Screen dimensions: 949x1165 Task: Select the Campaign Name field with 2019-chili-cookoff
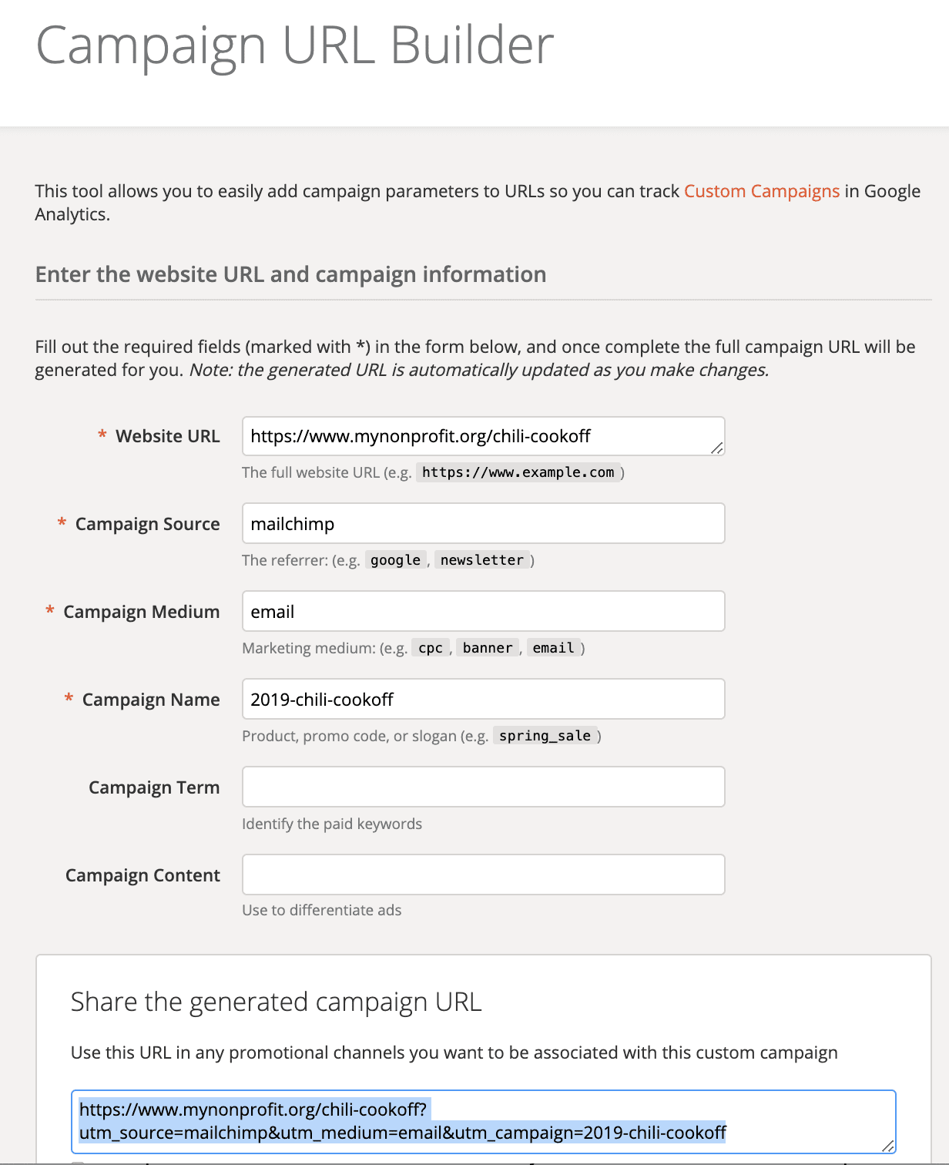(x=483, y=699)
